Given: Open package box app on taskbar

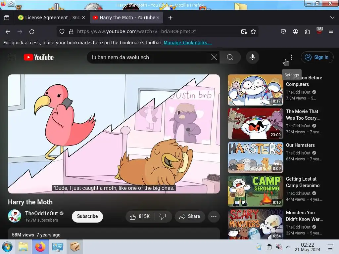Looking at the screenshot, I should pyautogui.click(x=74, y=247).
